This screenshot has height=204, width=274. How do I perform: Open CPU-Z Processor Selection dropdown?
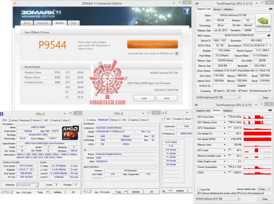(28, 185)
